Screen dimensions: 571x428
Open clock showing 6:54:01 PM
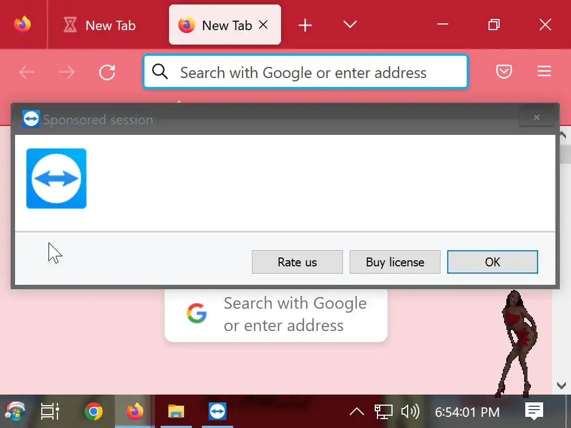pos(467,412)
